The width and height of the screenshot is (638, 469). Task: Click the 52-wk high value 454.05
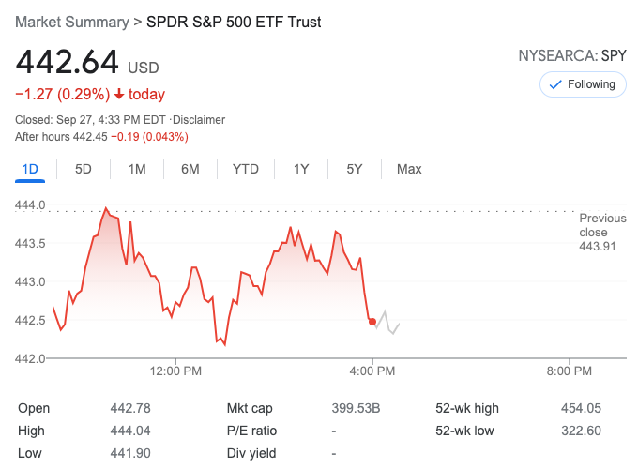pos(581,408)
